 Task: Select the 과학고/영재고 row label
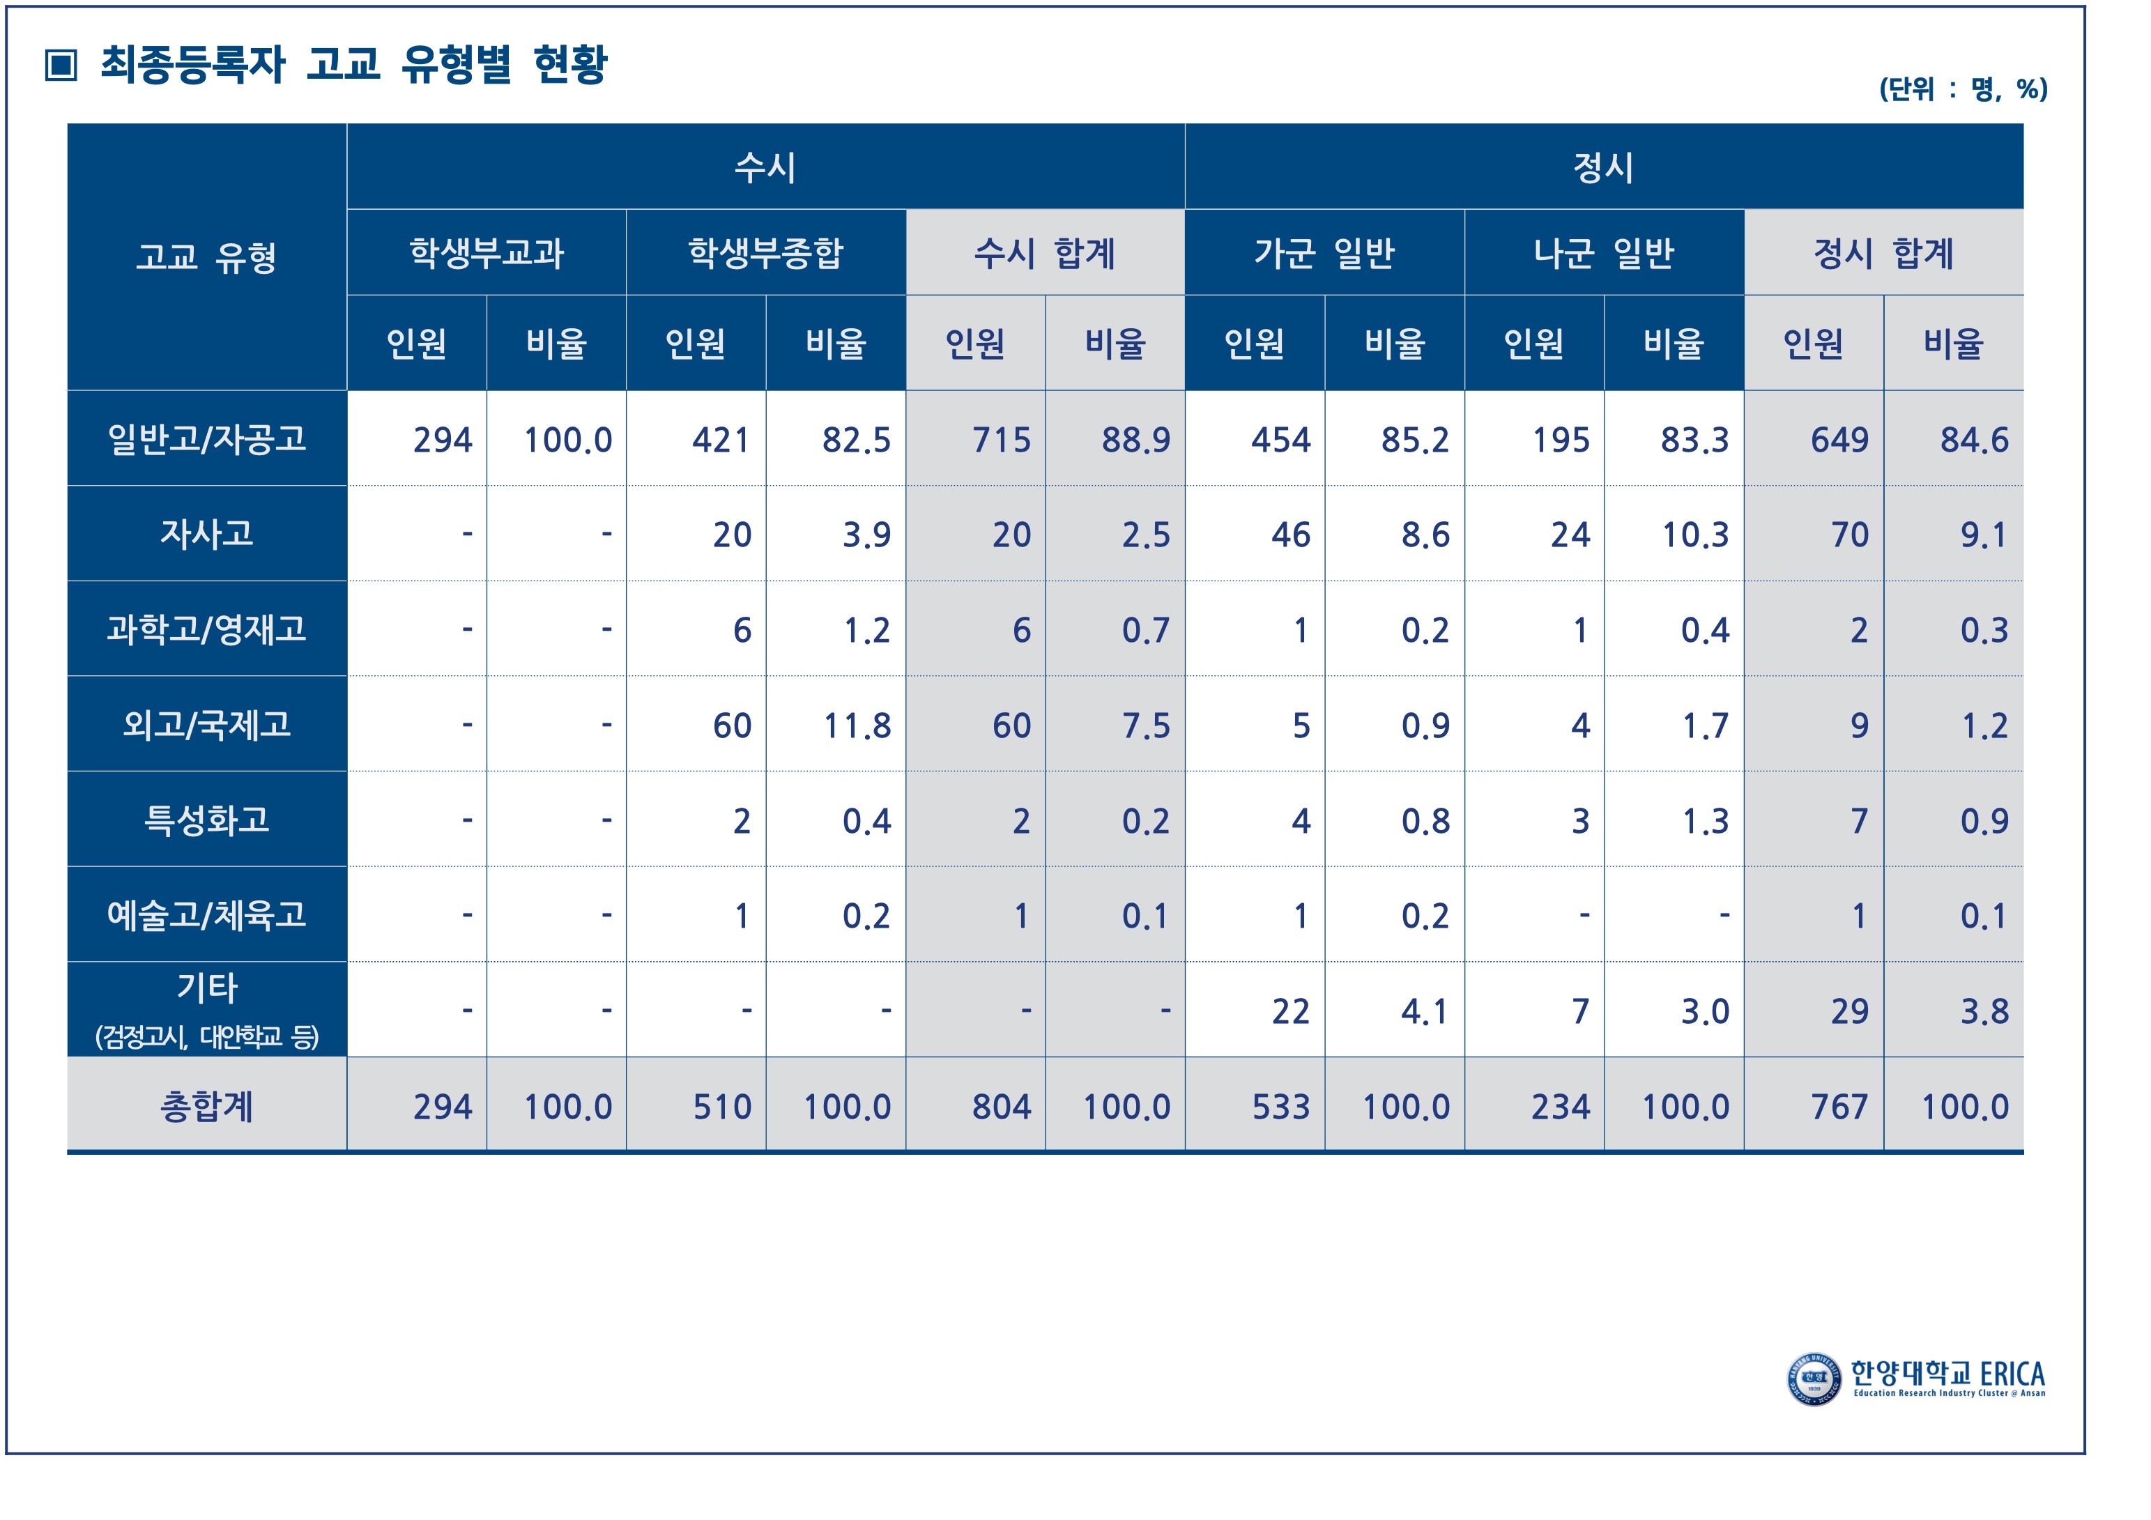(206, 629)
